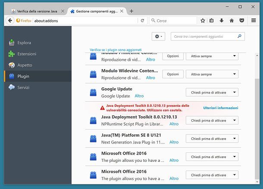Click Altro link for last Microsoft Office 2016
The image size is (263, 189).
[x=174, y=178]
